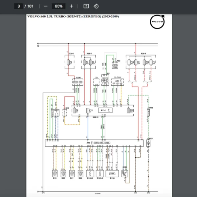Click the B20 sensor symbol
197x197 pixels.
click(x=63, y=173)
